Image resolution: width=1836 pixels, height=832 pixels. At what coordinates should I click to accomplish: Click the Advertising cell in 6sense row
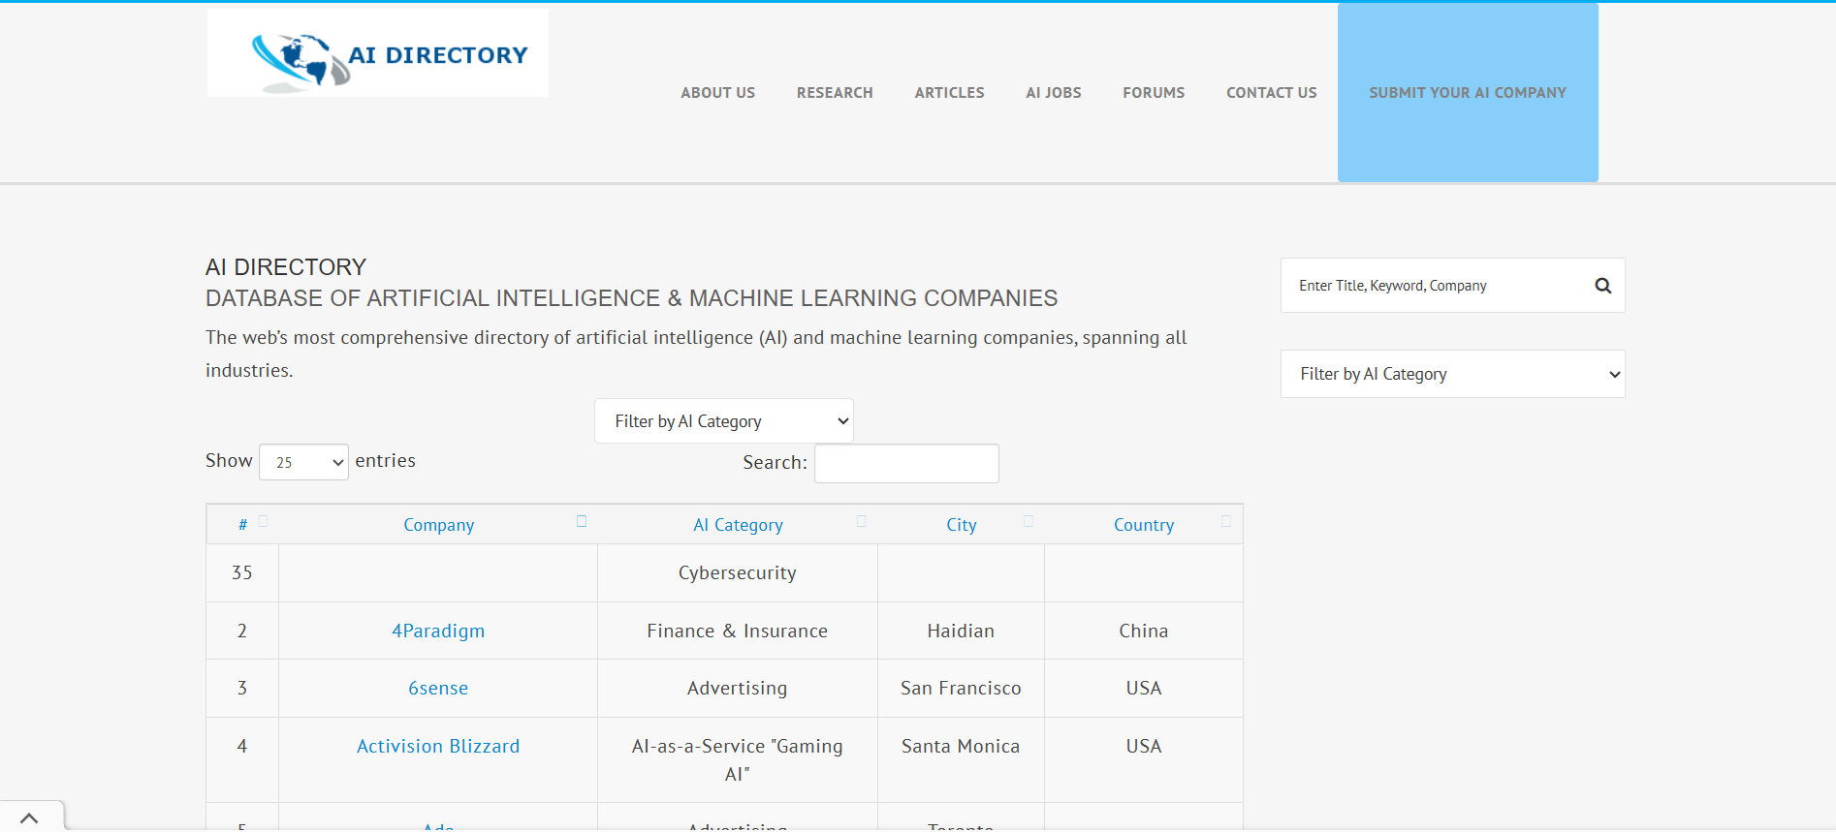[x=738, y=688]
